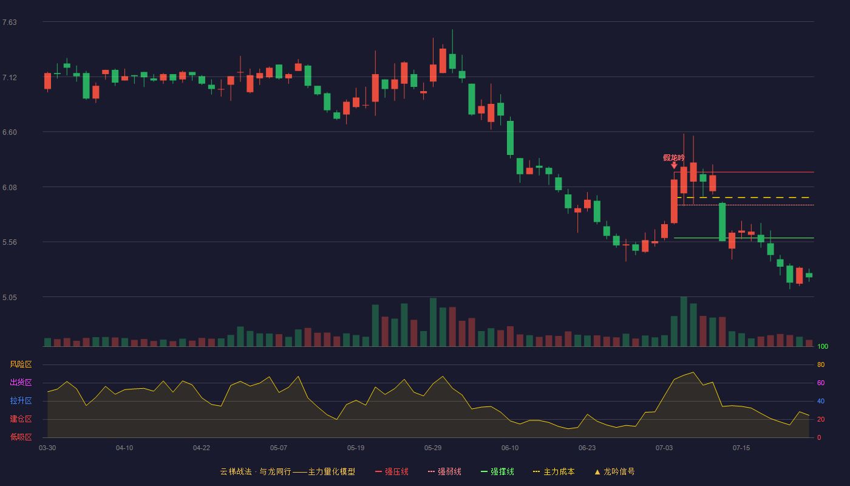Select the 低吸区 zone label
Screen dimensions: 850x486
(21, 437)
